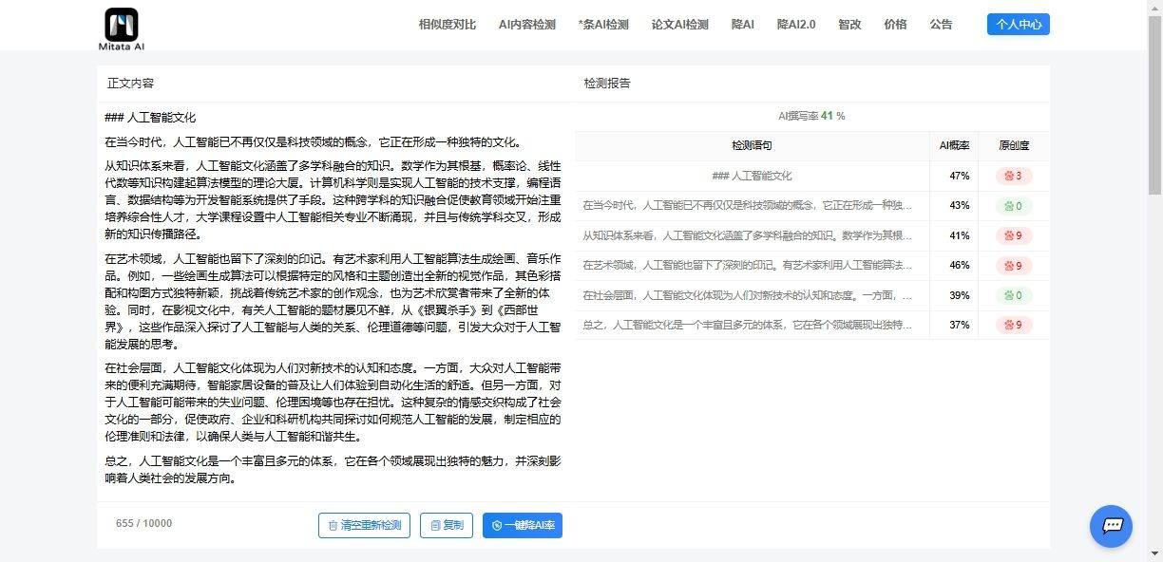The width and height of the screenshot is (1163, 562).
Task: Click the 个人中心 button
Action: tap(1018, 25)
